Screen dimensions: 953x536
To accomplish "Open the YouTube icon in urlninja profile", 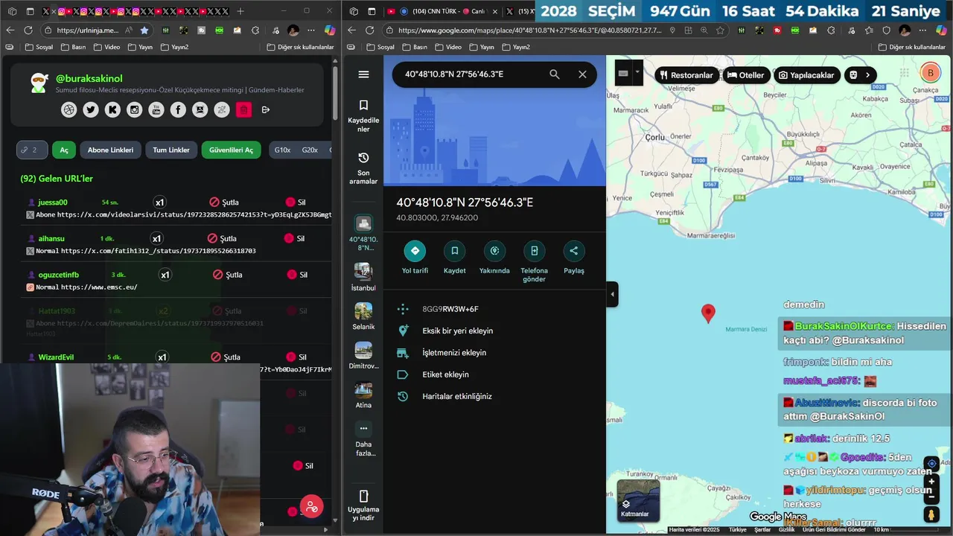I will [x=156, y=109].
